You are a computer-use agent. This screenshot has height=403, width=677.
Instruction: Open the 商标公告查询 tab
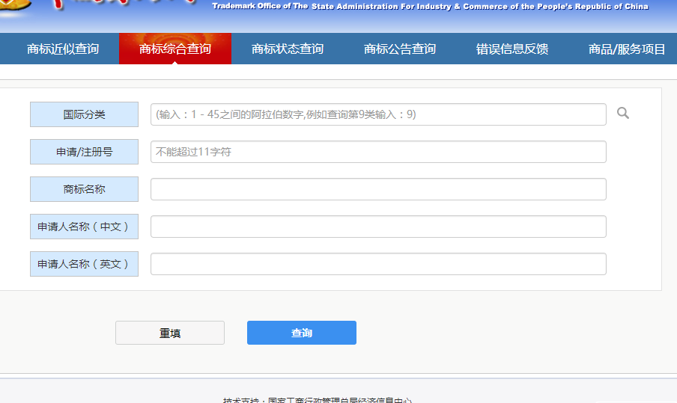[400, 49]
